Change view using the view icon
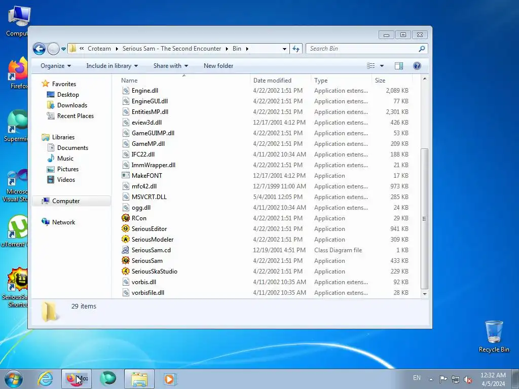 tap(370, 66)
